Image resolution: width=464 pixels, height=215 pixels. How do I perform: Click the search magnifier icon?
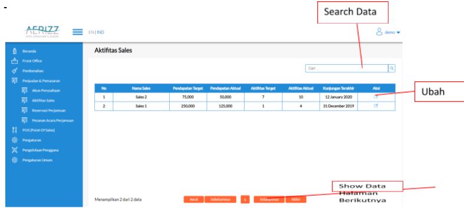392,68
